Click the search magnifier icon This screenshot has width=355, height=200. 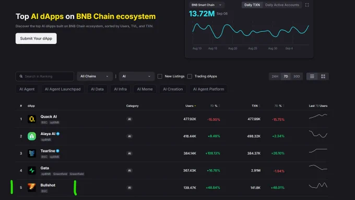21,76
